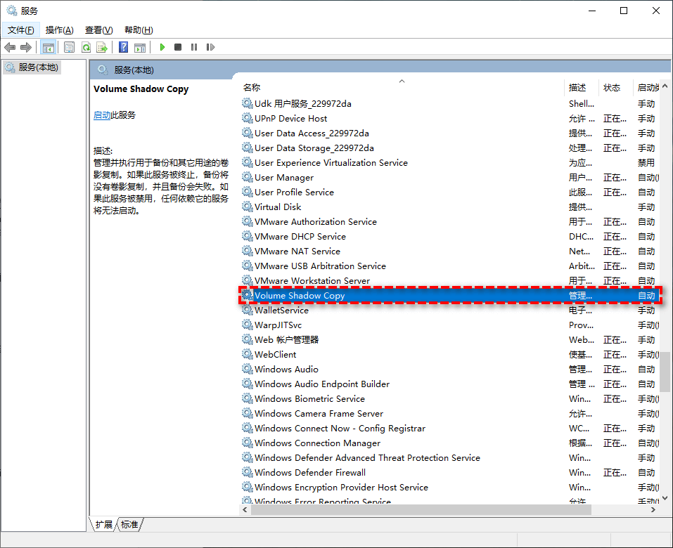The image size is (673, 548).
Task: Select 服务(本地) in the left tree pane
Action: click(32, 67)
